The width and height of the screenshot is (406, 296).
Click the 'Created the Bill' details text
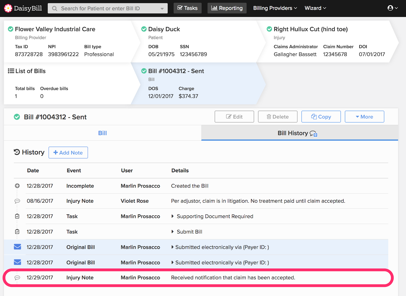[x=190, y=186]
